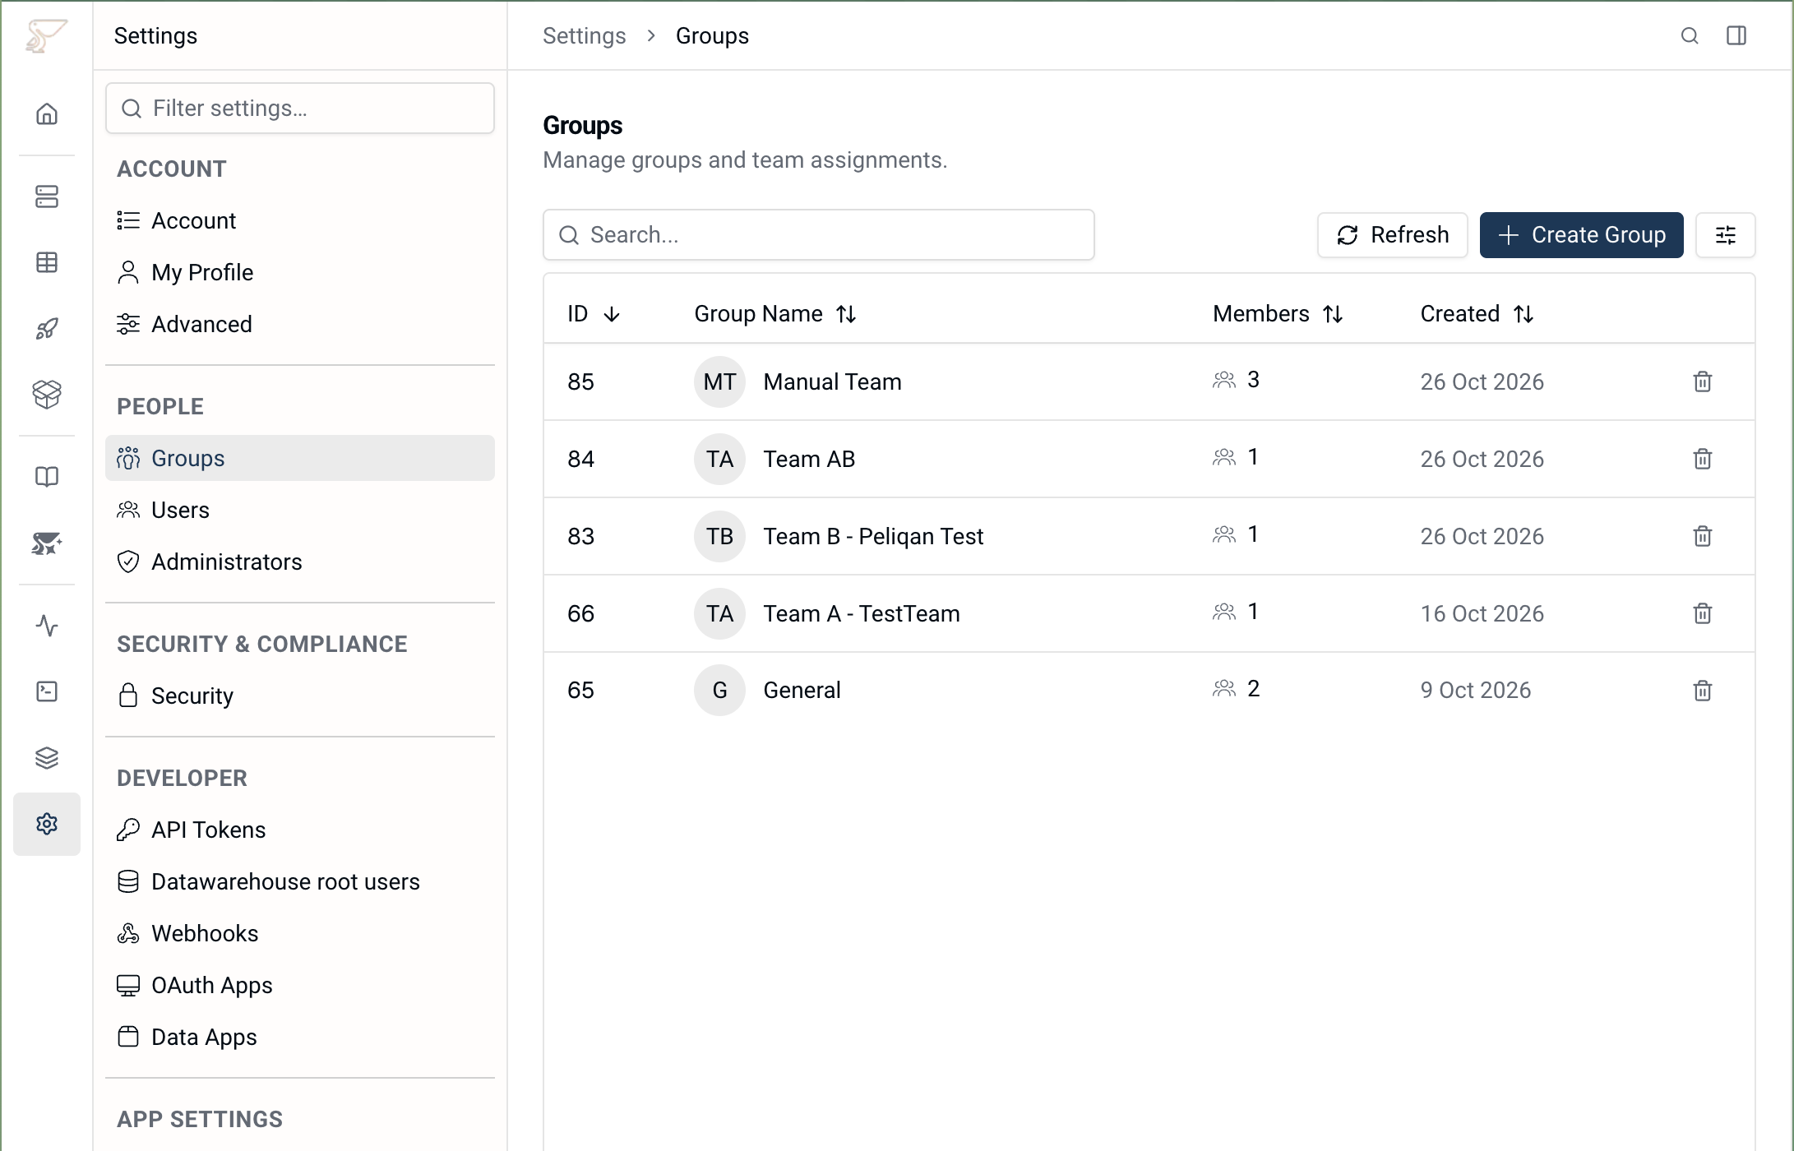1794x1151 pixels.
Task: Open Advanced settings item
Action: pos(300,324)
